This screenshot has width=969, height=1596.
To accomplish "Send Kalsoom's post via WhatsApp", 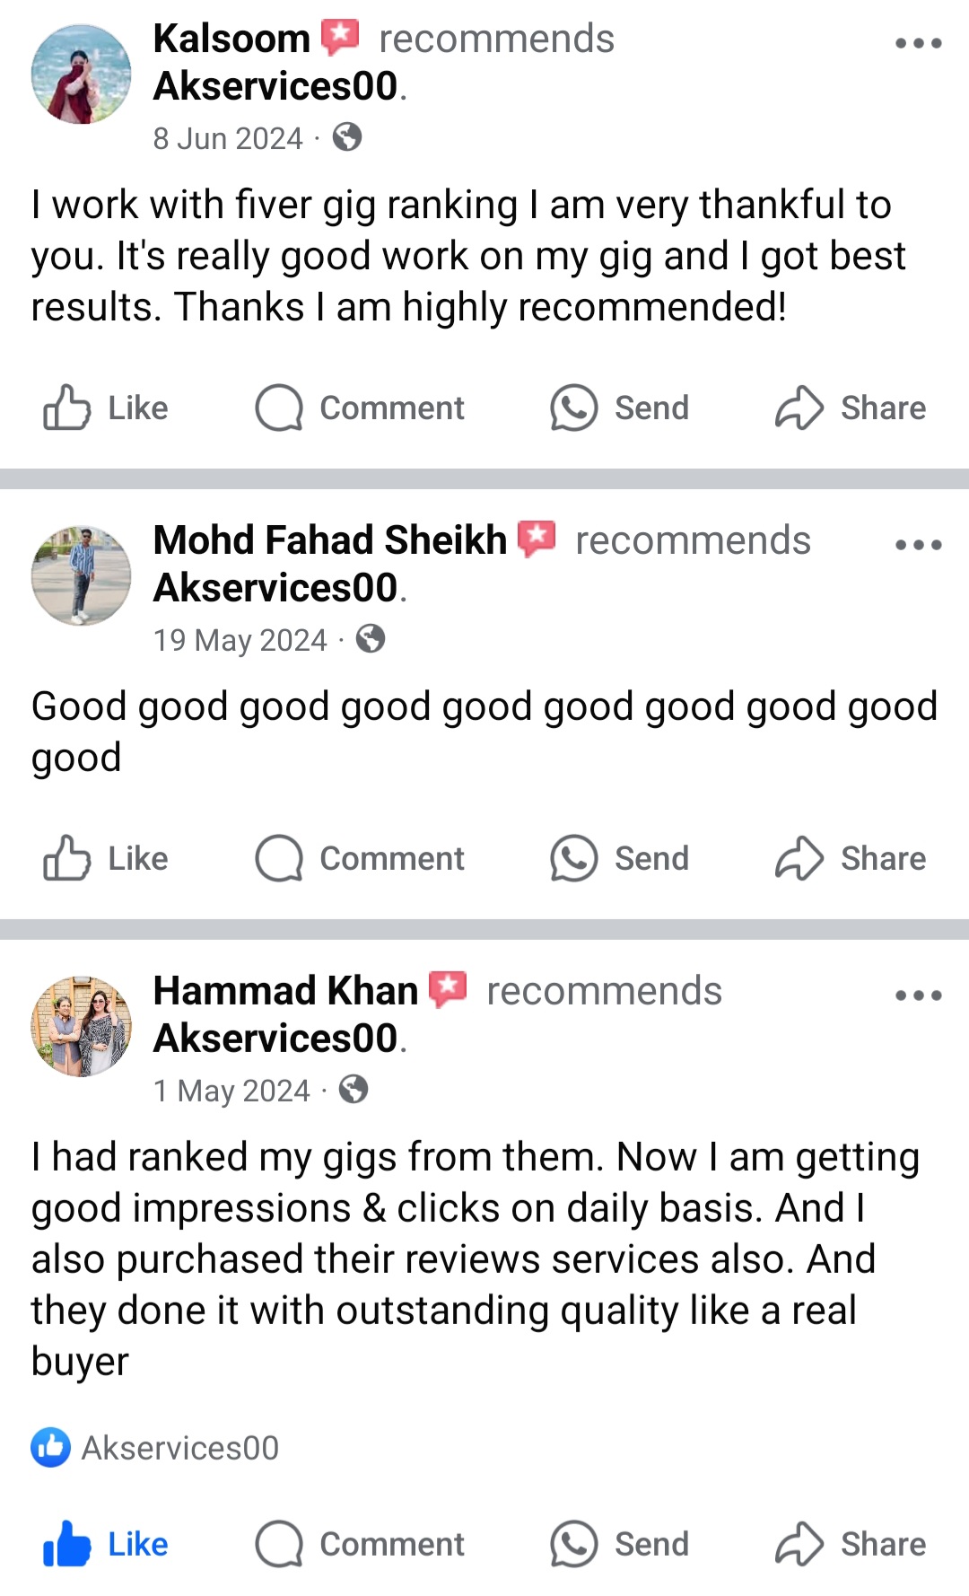I will tap(619, 408).
